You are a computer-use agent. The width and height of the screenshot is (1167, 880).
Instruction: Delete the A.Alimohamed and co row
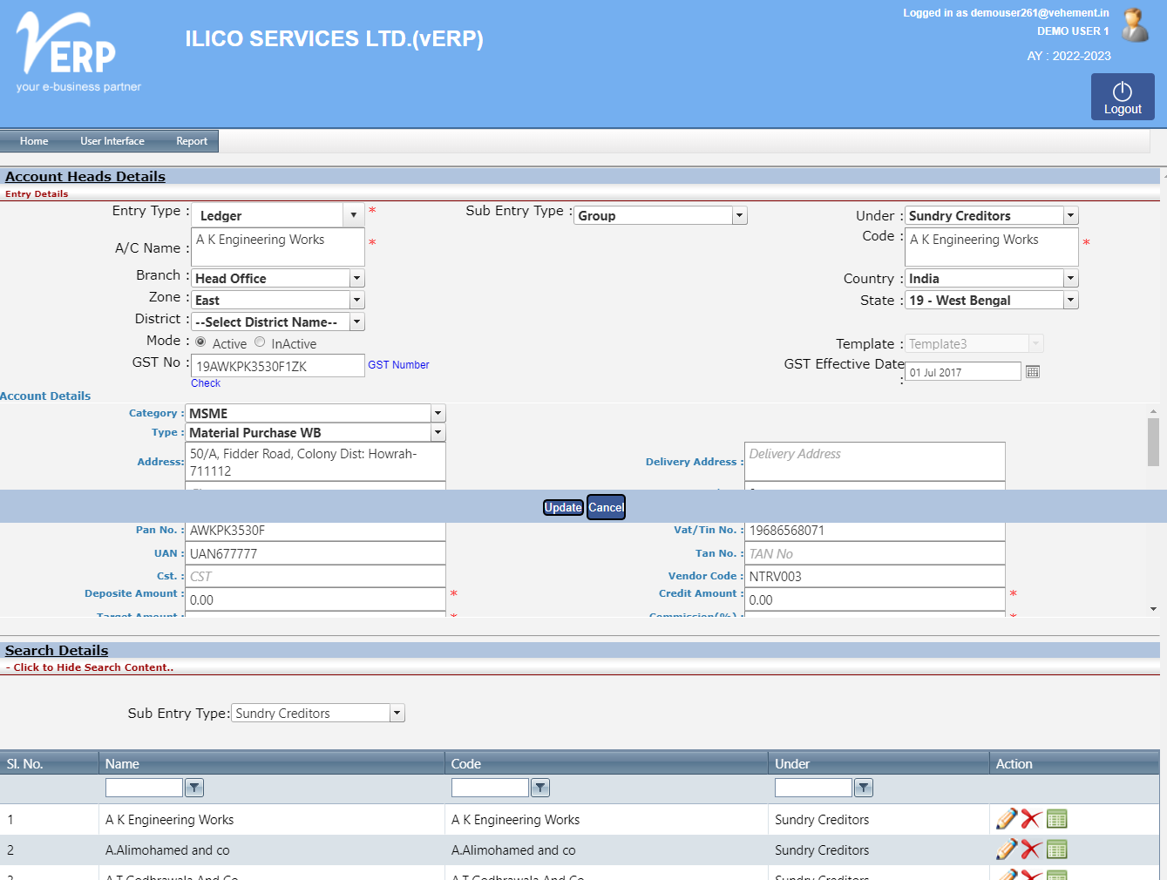tap(1032, 850)
